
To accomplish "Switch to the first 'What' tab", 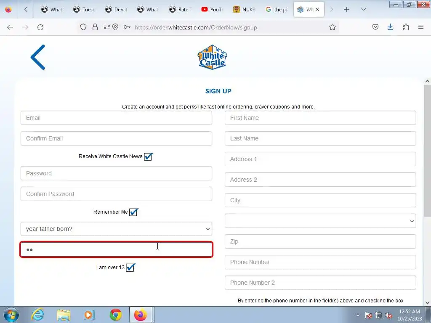I will pos(52,10).
